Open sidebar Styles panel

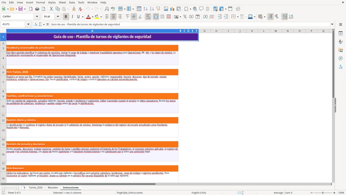tap(341, 42)
